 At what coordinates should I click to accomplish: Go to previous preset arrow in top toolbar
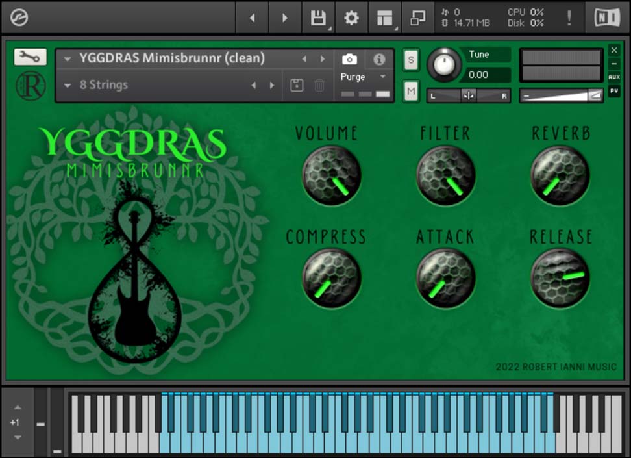(x=253, y=18)
